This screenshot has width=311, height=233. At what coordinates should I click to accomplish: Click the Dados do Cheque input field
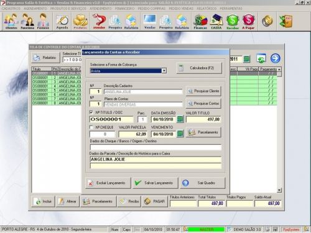tap(155, 147)
